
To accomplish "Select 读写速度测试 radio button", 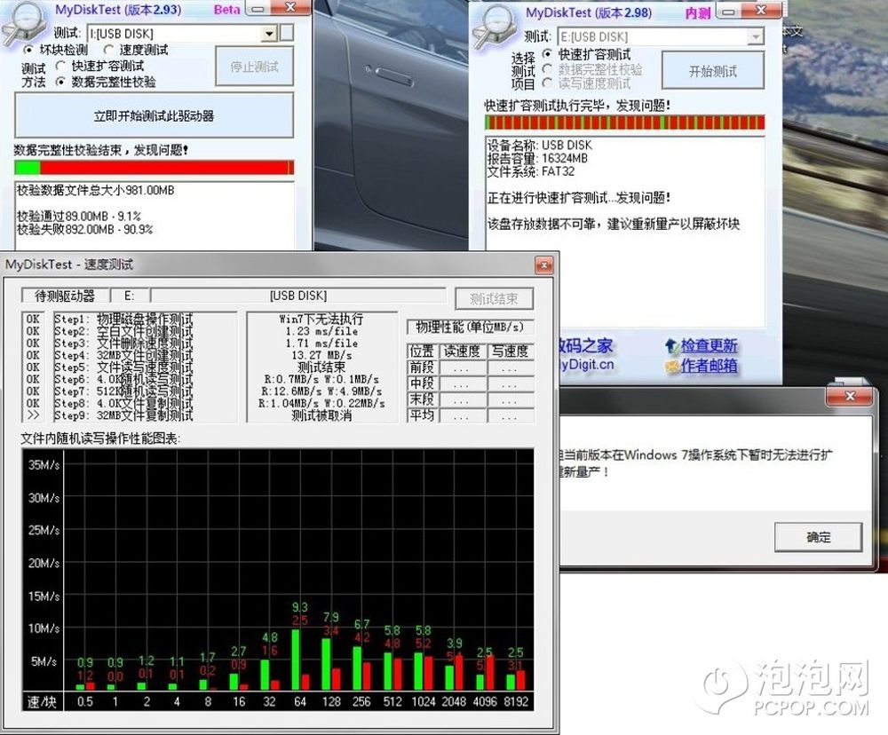I will click(547, 83).
